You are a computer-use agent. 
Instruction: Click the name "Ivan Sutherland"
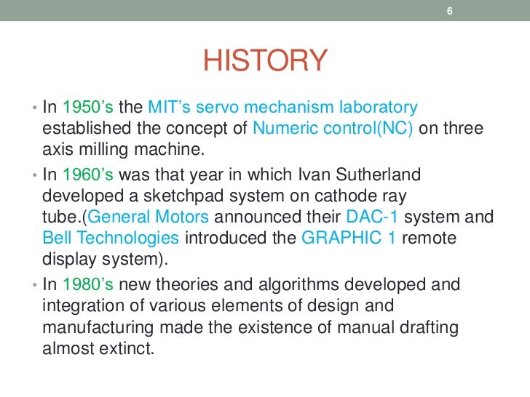coord(360,175)
